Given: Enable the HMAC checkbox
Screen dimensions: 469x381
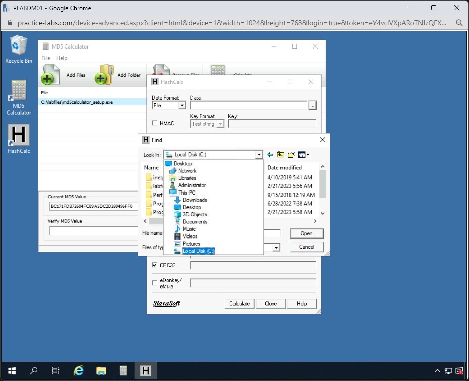Looking at the screenshot, I should (155, 124).
